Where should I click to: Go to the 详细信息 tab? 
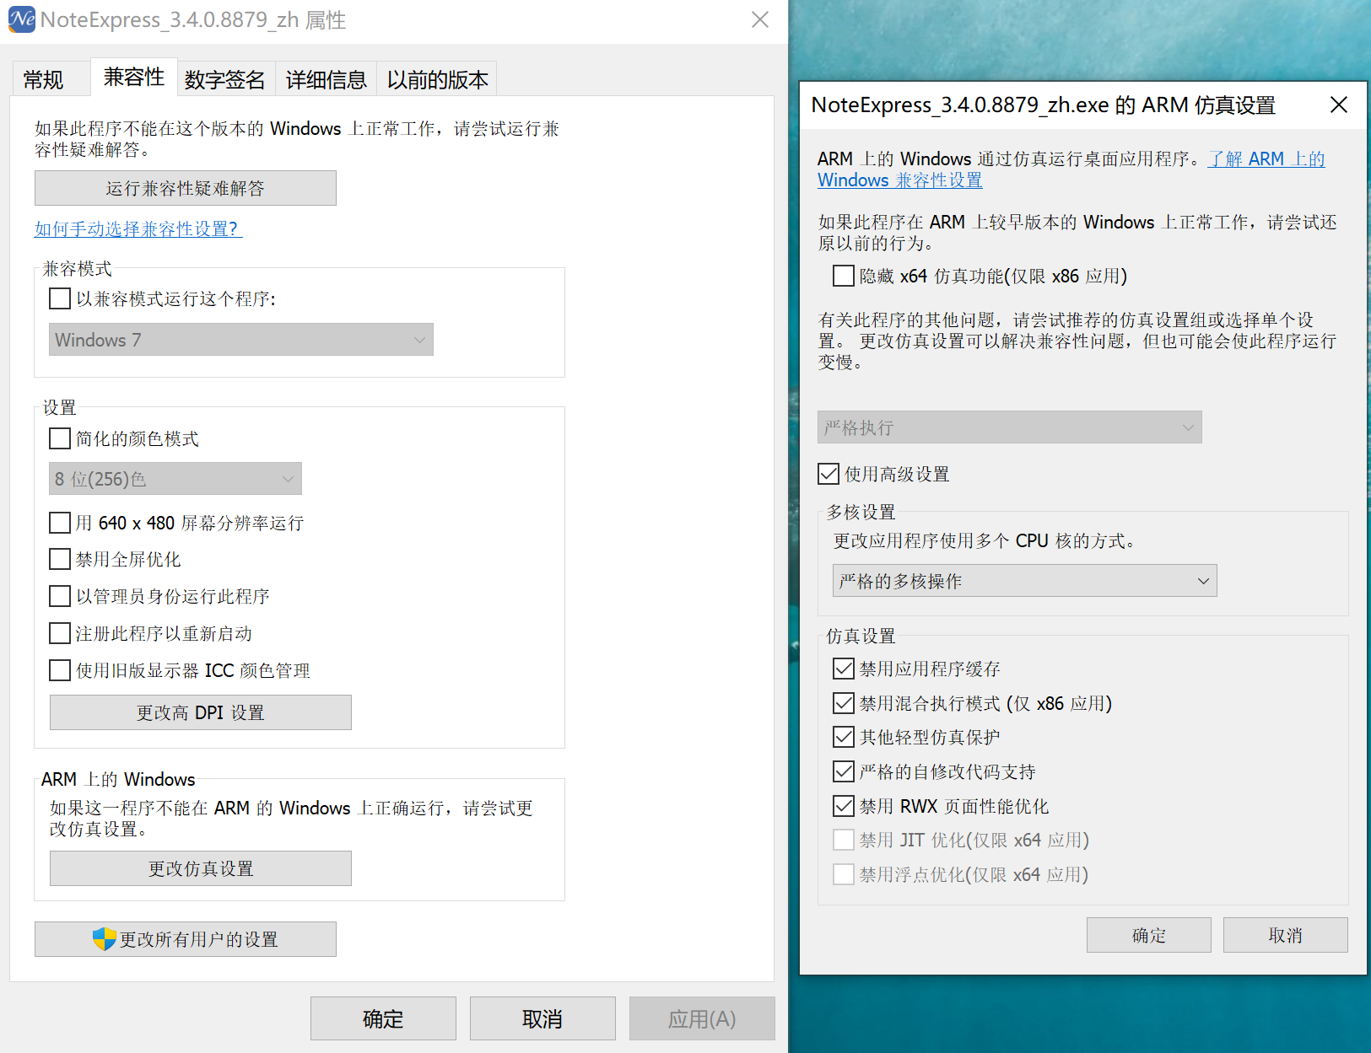tap(327, 79)
